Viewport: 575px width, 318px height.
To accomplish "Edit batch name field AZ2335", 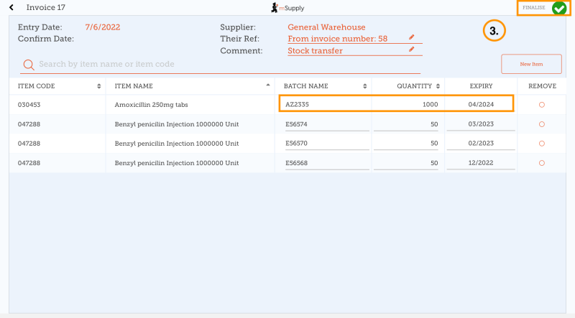I will [x=324, y=105].
